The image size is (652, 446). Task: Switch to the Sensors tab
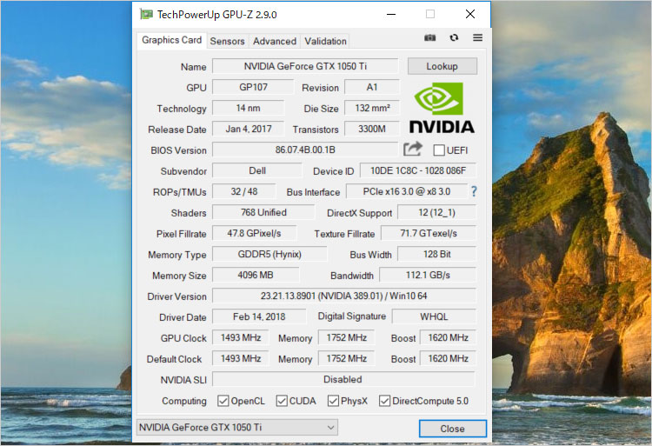228,41
